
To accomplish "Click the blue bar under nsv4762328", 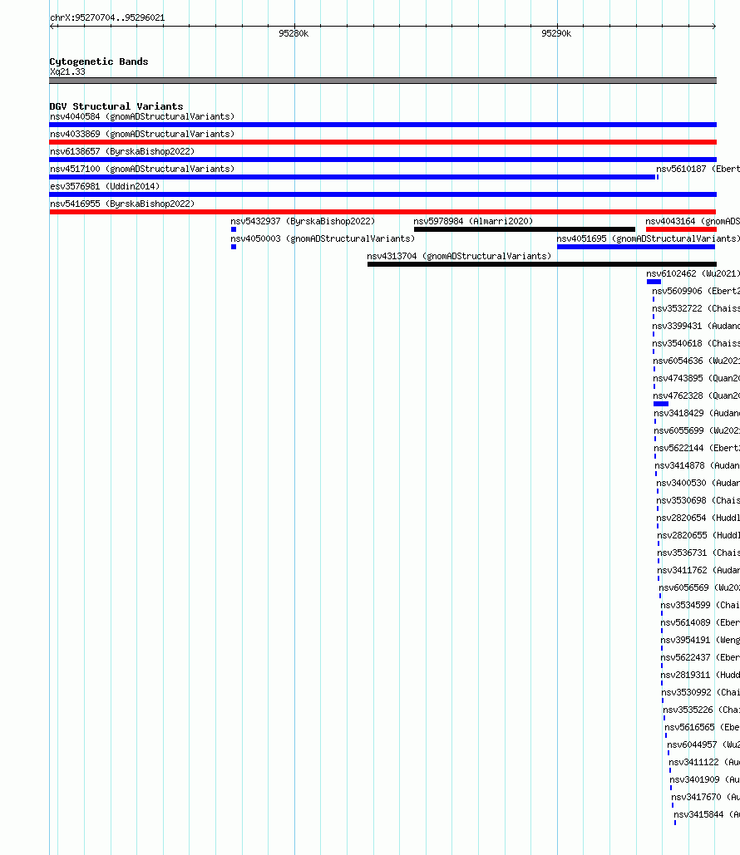I will [x=661, y=404].
